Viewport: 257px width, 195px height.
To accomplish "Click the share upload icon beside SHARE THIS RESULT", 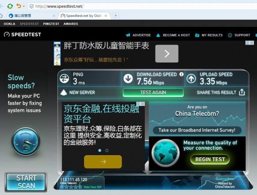I will coord(242,92).
